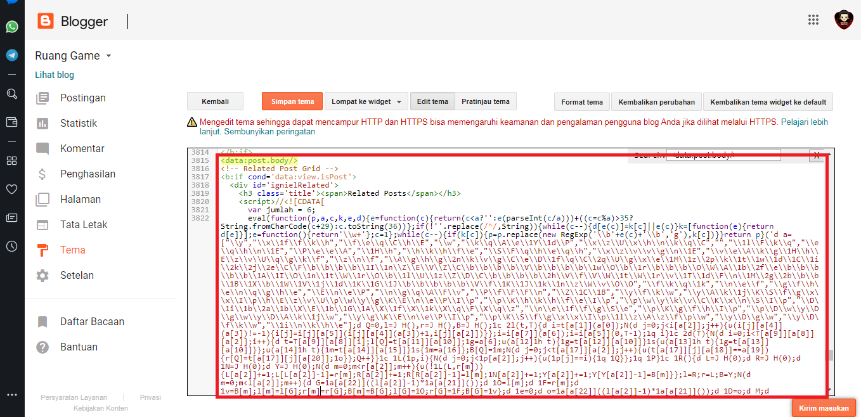Image resolution: width=861 pixels, height=417 pixels.
Task: Open Telegram in the browser sidebar
Action: (12, 55)
